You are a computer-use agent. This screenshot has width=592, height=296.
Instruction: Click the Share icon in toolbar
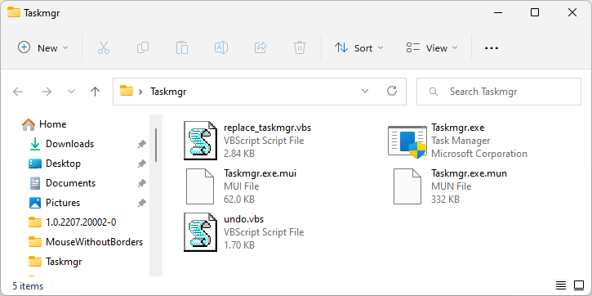260,48
